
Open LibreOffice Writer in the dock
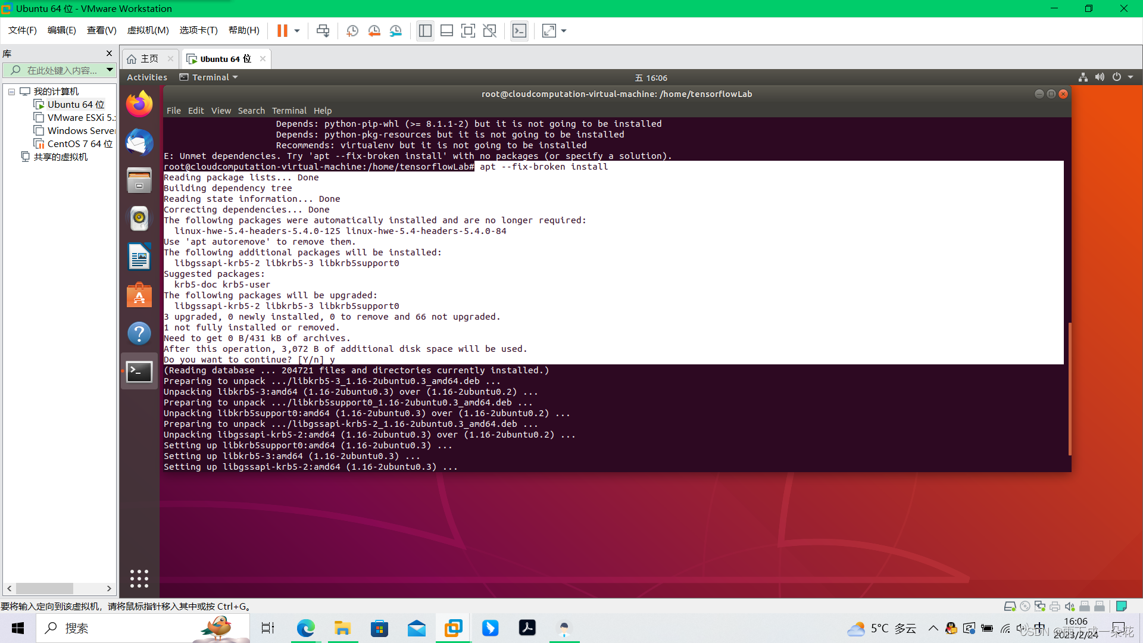(139, 257)
